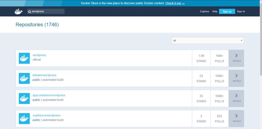This screenshot has width=262, height=129.
Task: Open the All filter dropdown
Action: [x=208, y=41]
